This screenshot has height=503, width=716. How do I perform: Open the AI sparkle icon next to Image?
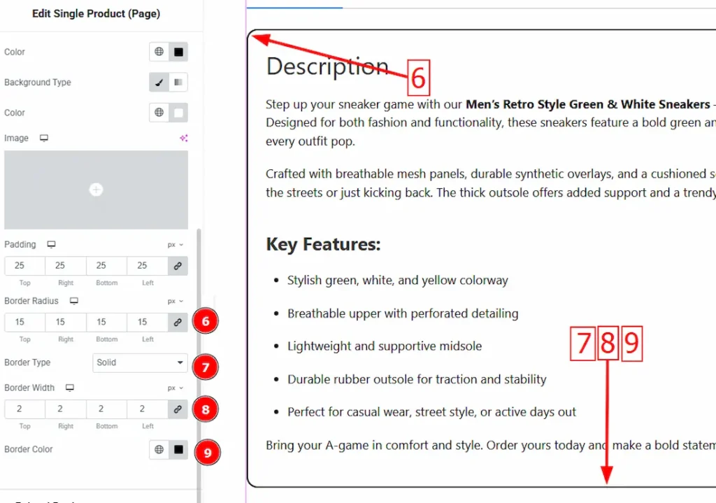[184, 139]
